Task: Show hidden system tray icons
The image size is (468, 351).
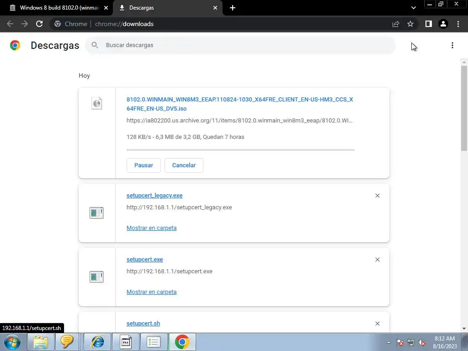Action: point(388,342)
